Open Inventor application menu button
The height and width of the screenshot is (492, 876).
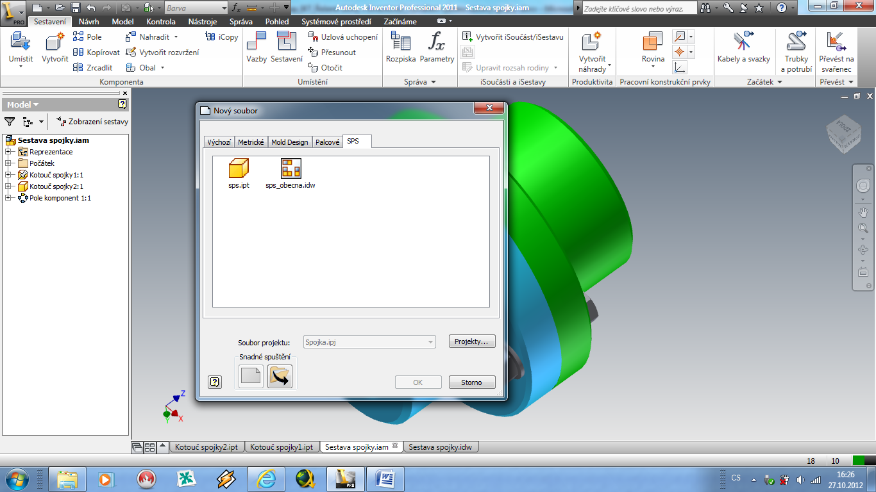tap(13, 12)
